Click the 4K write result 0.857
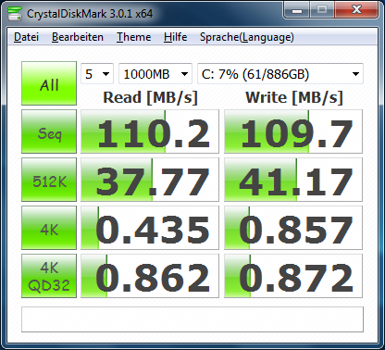This screenshot has height=350, width=385. pos(293,228)
